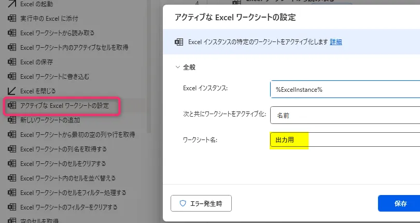Viewport: 420px width, 223px height.
Task: Select Excel ワークシートに書き込む action
Action: point(54,76)
